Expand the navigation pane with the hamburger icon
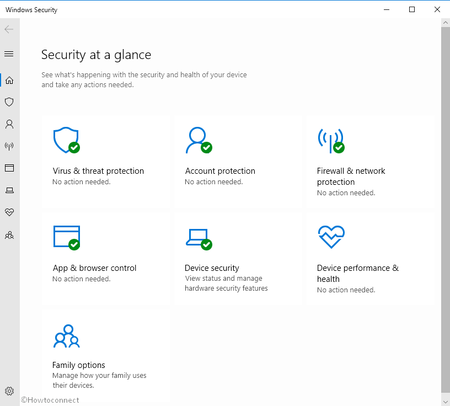Image resolution: width=450 pixels, height=406 pixels. (9, 54)
